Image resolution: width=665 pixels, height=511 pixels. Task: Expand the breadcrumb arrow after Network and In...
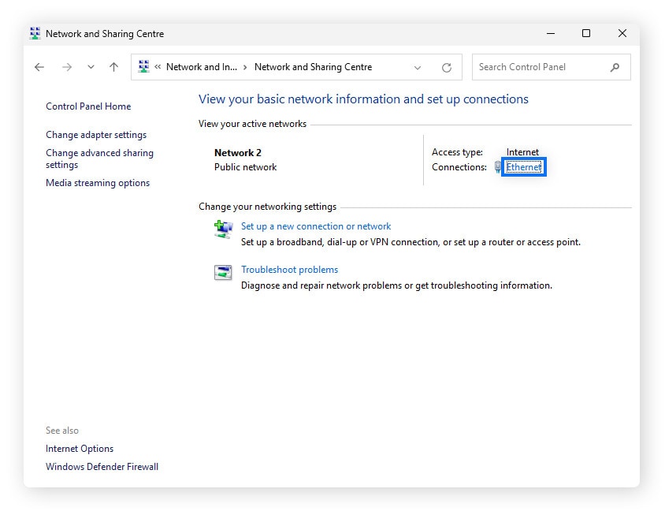pos(245,67)
